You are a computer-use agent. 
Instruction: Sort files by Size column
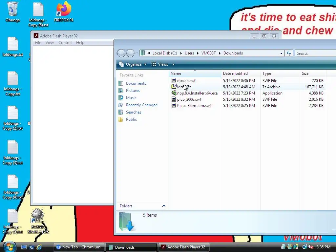(313, 73)
